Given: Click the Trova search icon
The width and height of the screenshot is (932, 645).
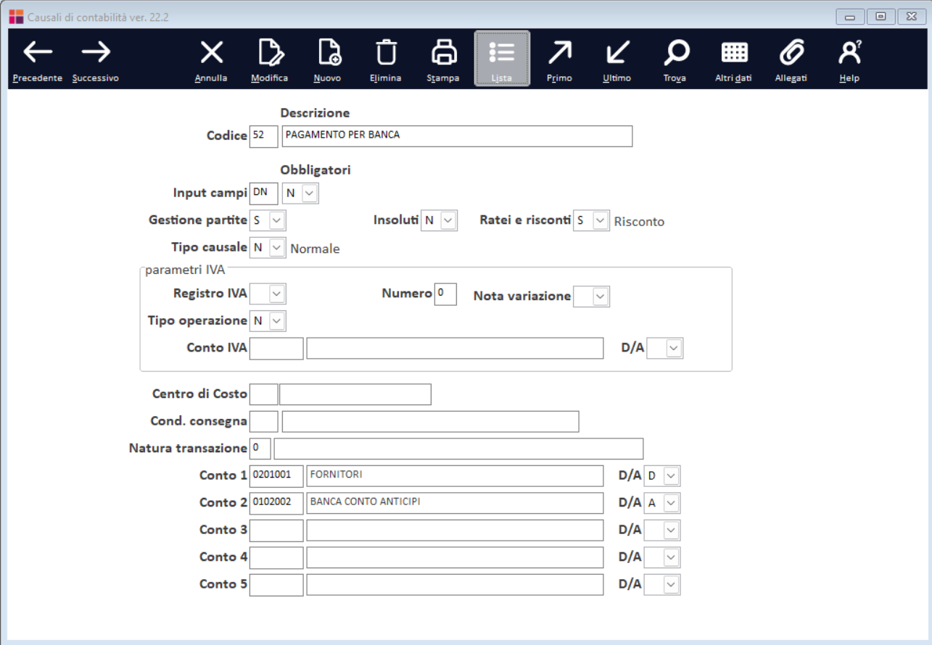Looking at the screenshot, I should point(675,53).
